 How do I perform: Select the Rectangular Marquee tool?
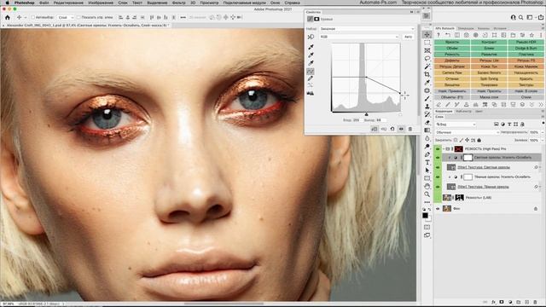[x=427, y=43]
